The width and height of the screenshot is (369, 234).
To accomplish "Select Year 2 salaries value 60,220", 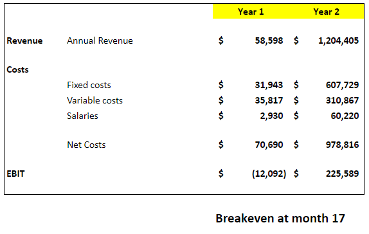I will pyautogui.click(x=345, y=116).
